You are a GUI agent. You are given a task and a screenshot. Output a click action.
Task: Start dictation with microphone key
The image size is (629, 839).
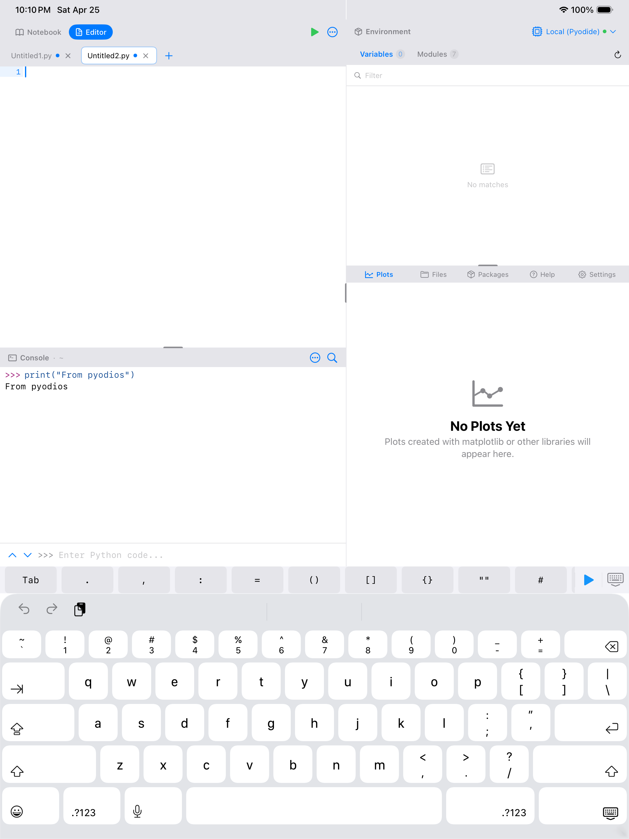pos(153,806)
